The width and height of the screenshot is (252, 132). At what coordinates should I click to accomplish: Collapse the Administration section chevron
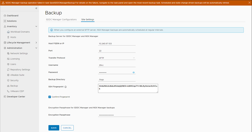(36, 48)
